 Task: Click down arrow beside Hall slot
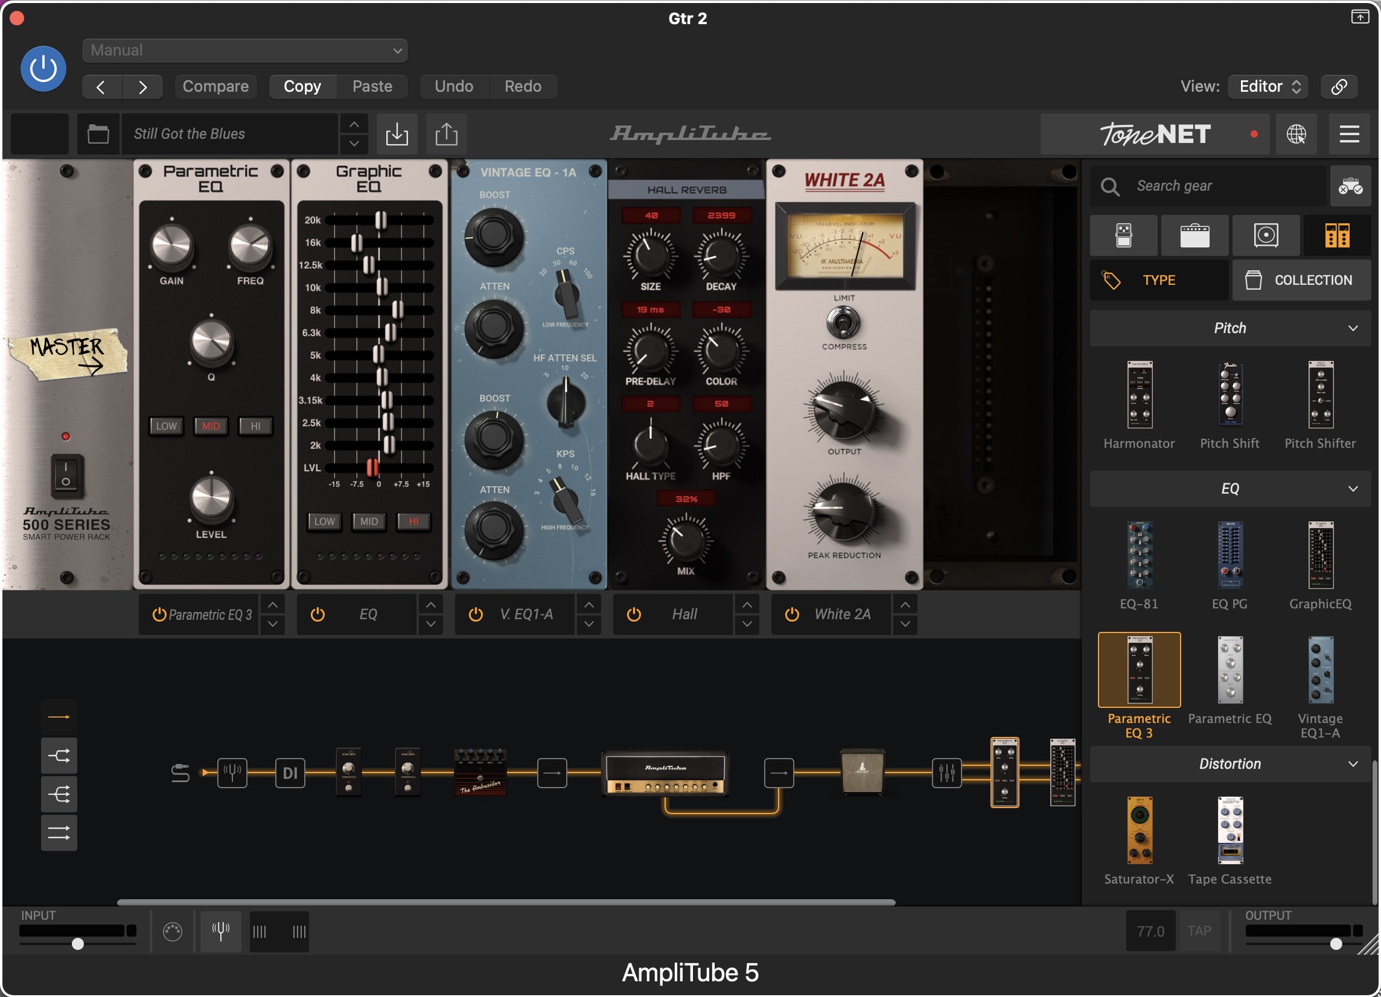(747, 625)
